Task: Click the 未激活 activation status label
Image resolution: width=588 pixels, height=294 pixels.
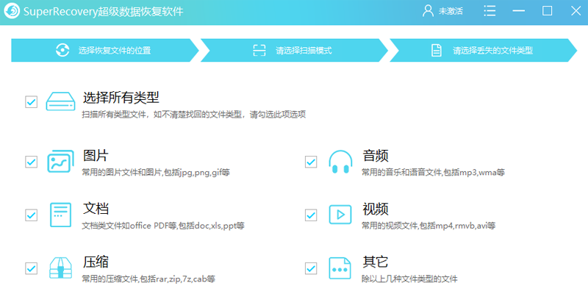Action: click(x=451, y=11)
